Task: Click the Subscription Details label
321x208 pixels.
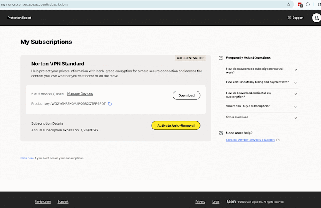Action: click(x=47, y=123)
